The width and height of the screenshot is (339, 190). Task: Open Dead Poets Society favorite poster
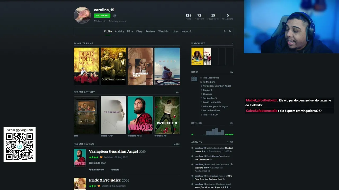[86, 66]
